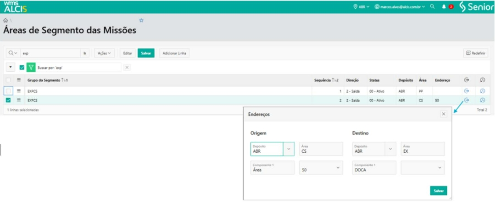Expand the Origem Depósito dropdown arrow

click(x=289, y=149)
